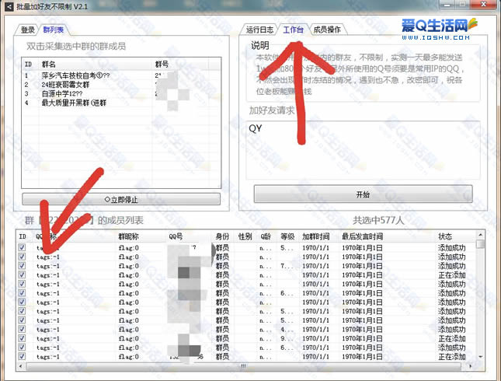
Task: Select group row 最大质量开黑群
Action: tap(121, 103)
